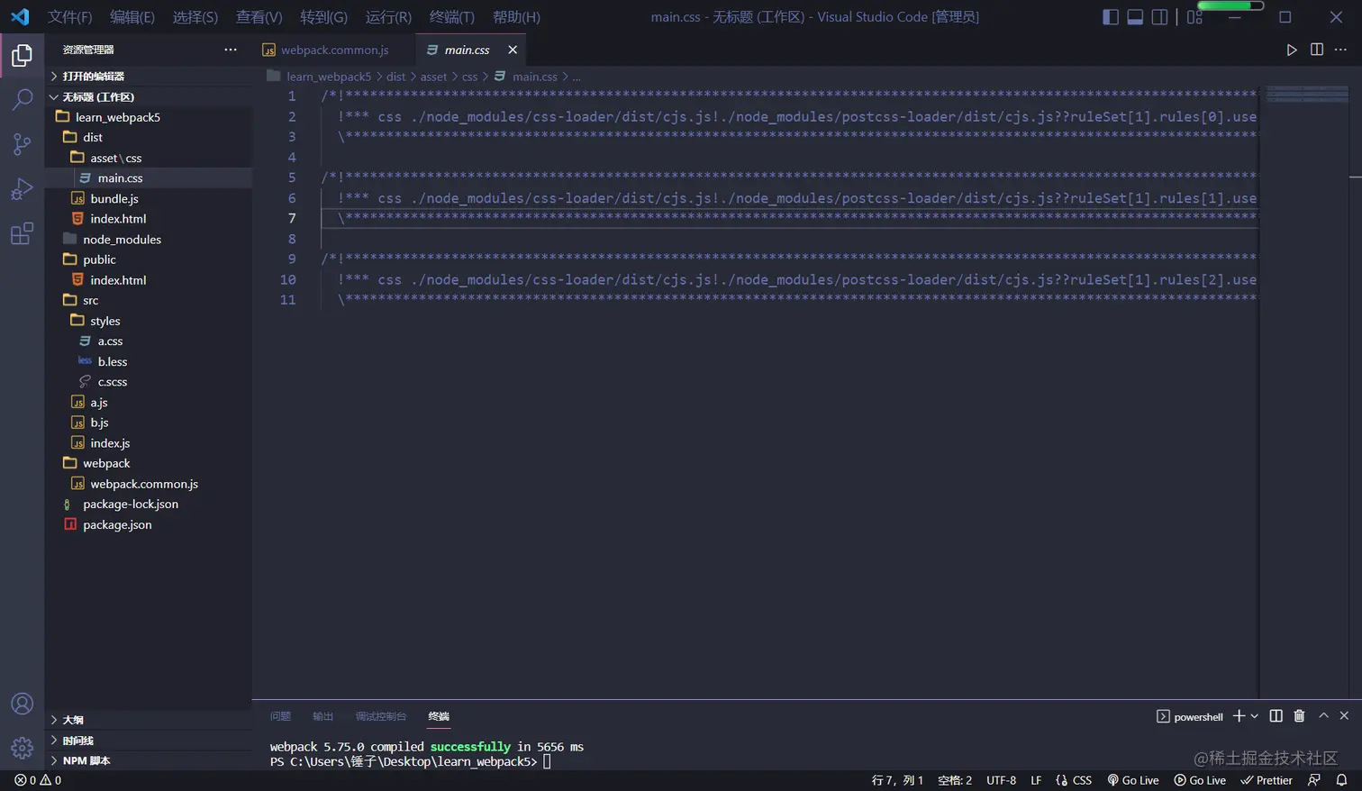Collapse the 无标题 (工作区) section
Image resolution: width=1362 pixels, height=791 pixels.
click(149, 96)
